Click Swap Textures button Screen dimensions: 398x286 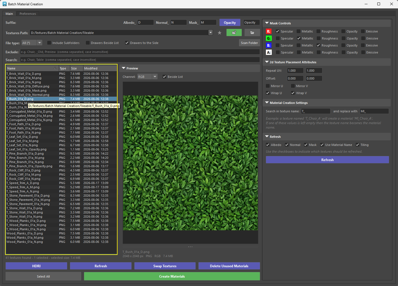165,266
